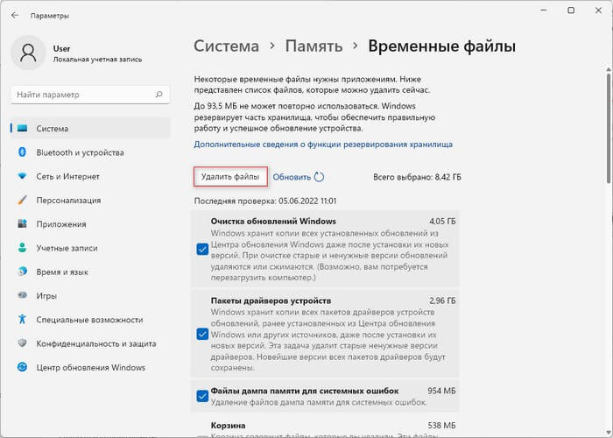Click Удалить файлы button
613x438 pixels.
coord(230,177)
